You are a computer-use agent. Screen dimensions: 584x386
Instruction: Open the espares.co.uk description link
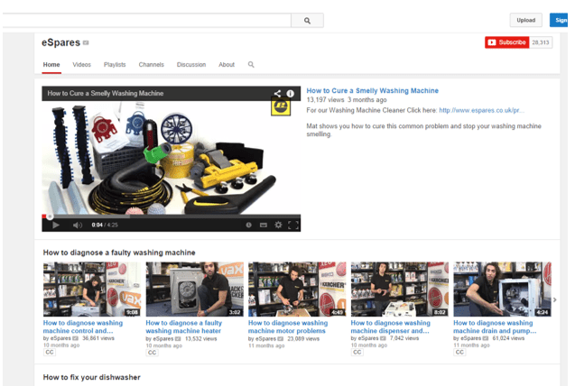pos(481,110)
